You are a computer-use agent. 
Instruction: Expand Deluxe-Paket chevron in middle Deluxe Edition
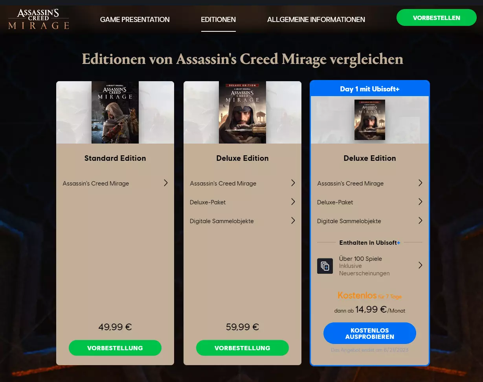pos(293,202)
